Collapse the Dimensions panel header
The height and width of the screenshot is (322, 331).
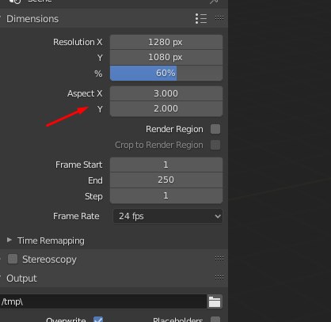[x=32, y=19]
